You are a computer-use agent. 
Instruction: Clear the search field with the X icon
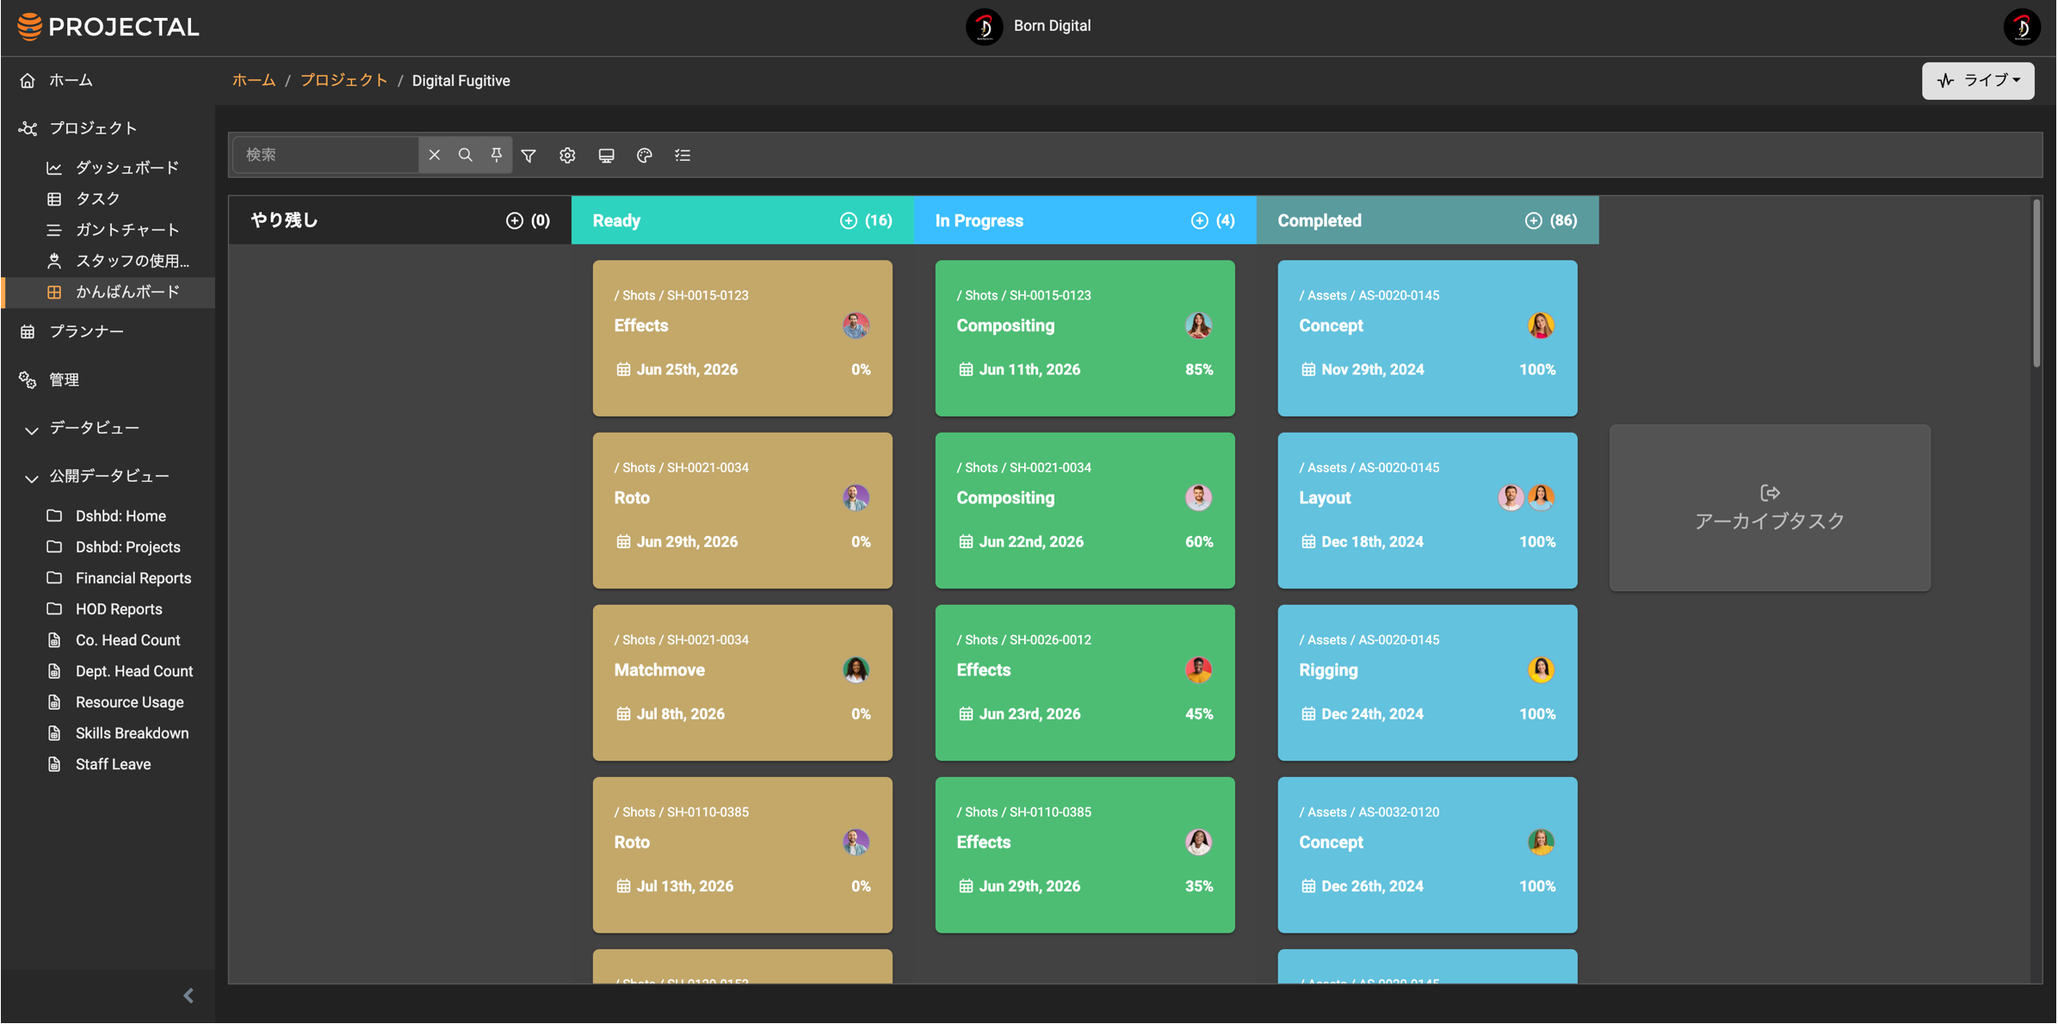pos(434,155)
